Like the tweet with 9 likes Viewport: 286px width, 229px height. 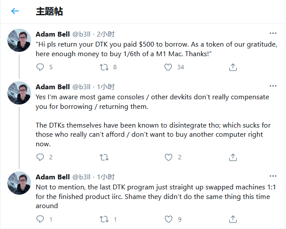click(168, 219)
